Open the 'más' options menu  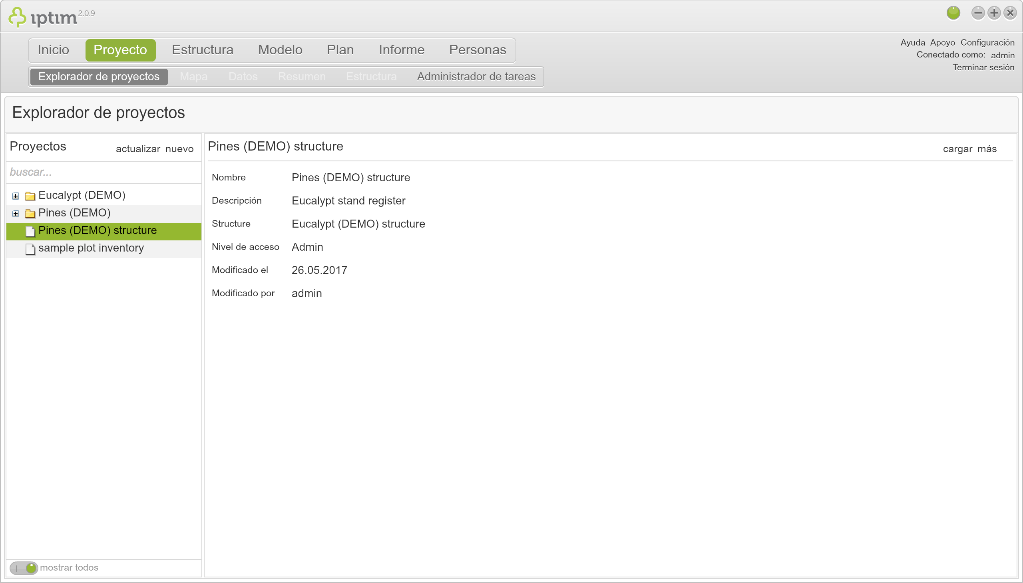pyautogui.click(x=987, y=149)
